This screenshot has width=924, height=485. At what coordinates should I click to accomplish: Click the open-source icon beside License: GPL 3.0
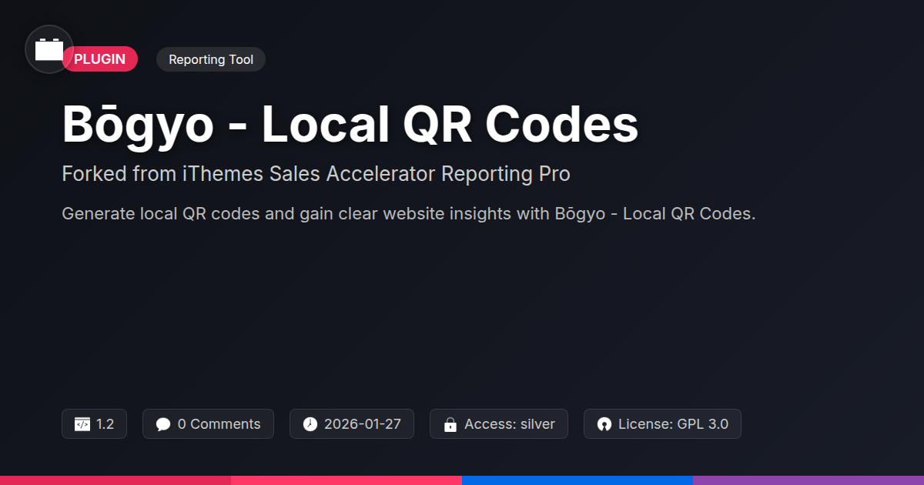pos(604,424)
